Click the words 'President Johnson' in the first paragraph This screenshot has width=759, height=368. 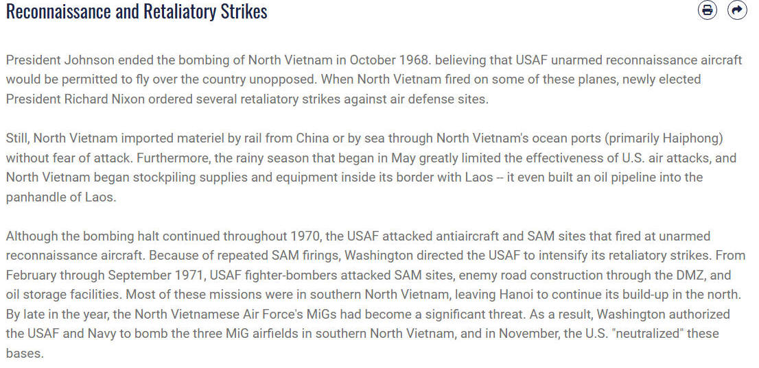click(60, 60)
